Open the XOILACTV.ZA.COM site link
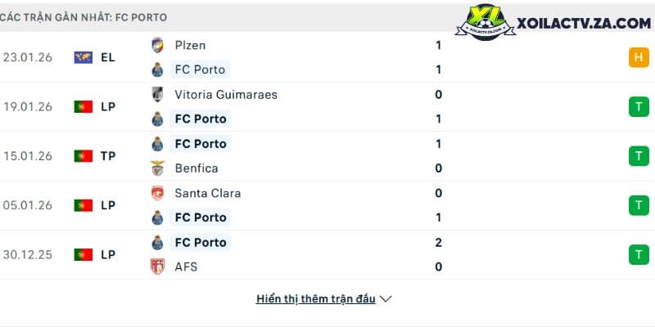Viewport: 655px width, 327px height. coord(584,24)
